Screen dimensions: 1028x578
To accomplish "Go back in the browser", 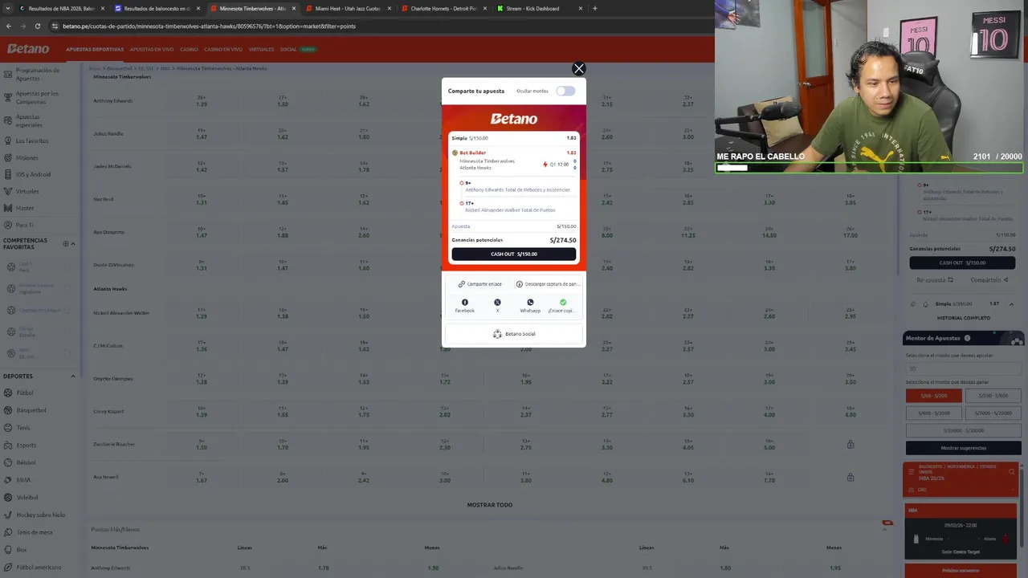I will pyautogui.click(x=9, y=26).
